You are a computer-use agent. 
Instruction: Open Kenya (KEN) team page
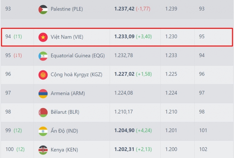pos(64,150)
